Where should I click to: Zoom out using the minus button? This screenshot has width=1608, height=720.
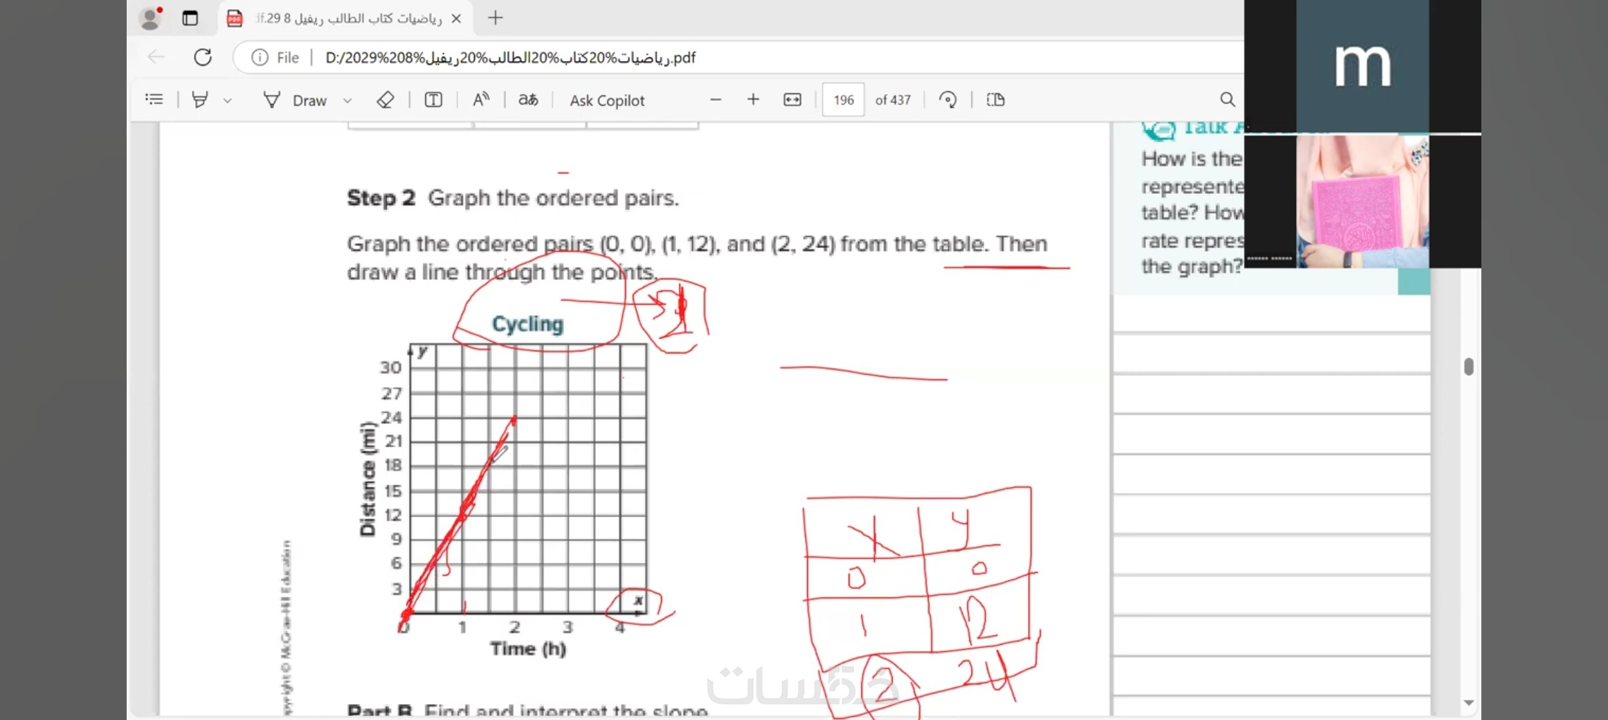pyautogui.click(x=715, y=100)
